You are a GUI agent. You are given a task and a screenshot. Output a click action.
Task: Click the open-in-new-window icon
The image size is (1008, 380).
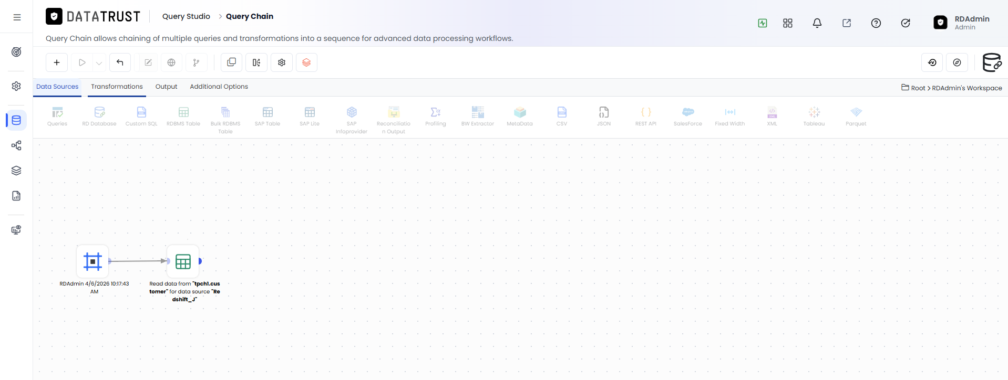click(x=847, y=23)
